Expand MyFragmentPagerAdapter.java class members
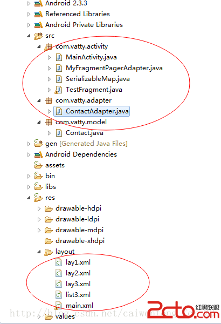 pos(49,68)
